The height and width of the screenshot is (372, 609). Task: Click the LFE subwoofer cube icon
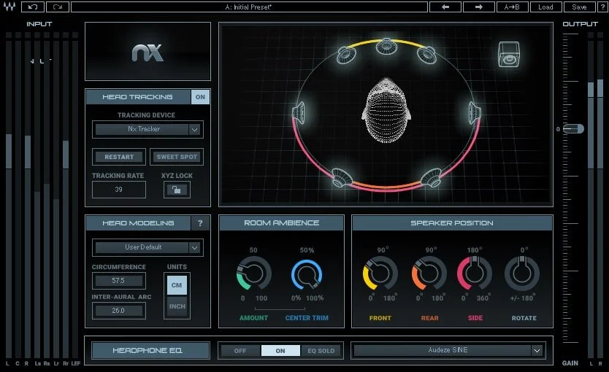[509, 54]
